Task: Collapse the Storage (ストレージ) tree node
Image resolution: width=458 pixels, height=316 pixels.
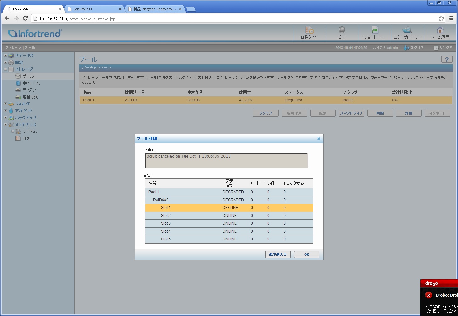Action: [5, 69]
